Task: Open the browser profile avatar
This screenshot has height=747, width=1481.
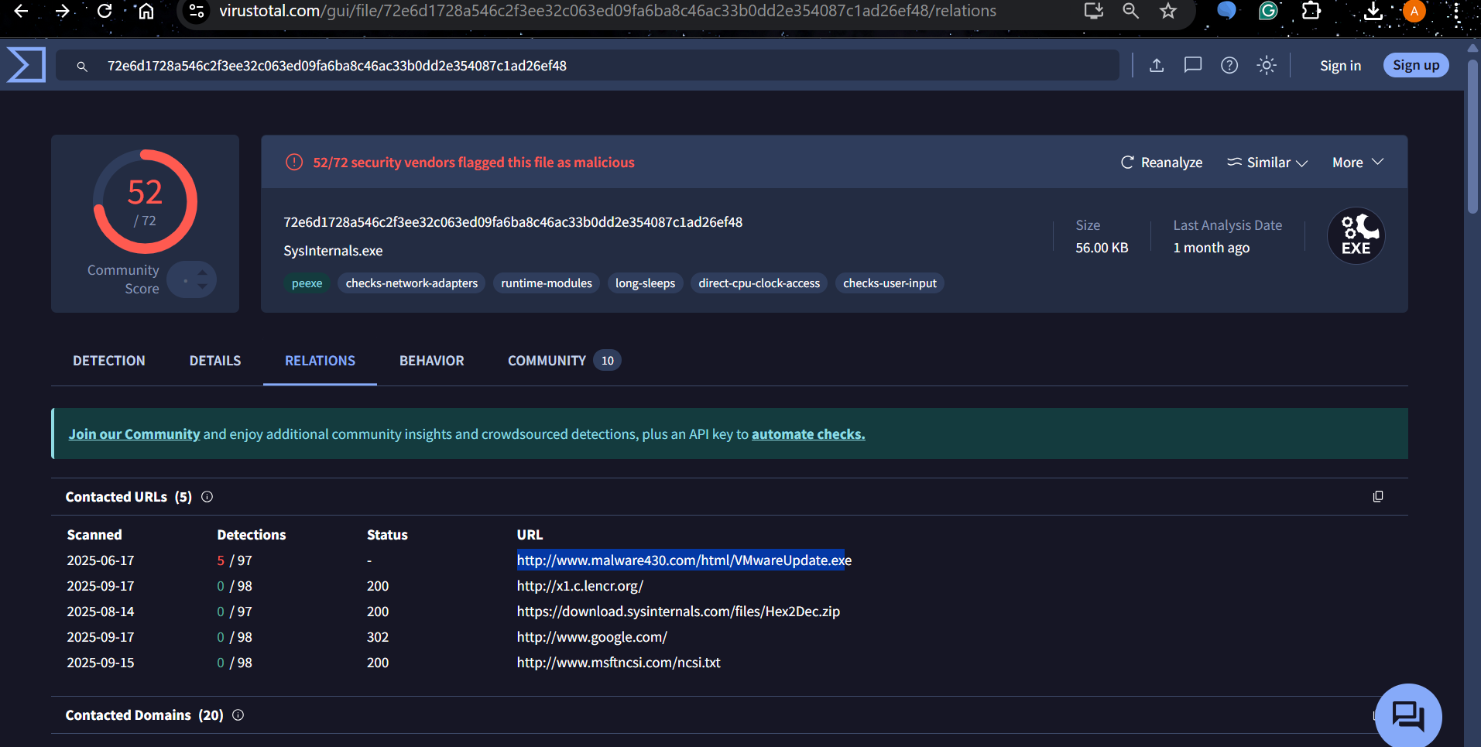Action: pos(1414,11)
